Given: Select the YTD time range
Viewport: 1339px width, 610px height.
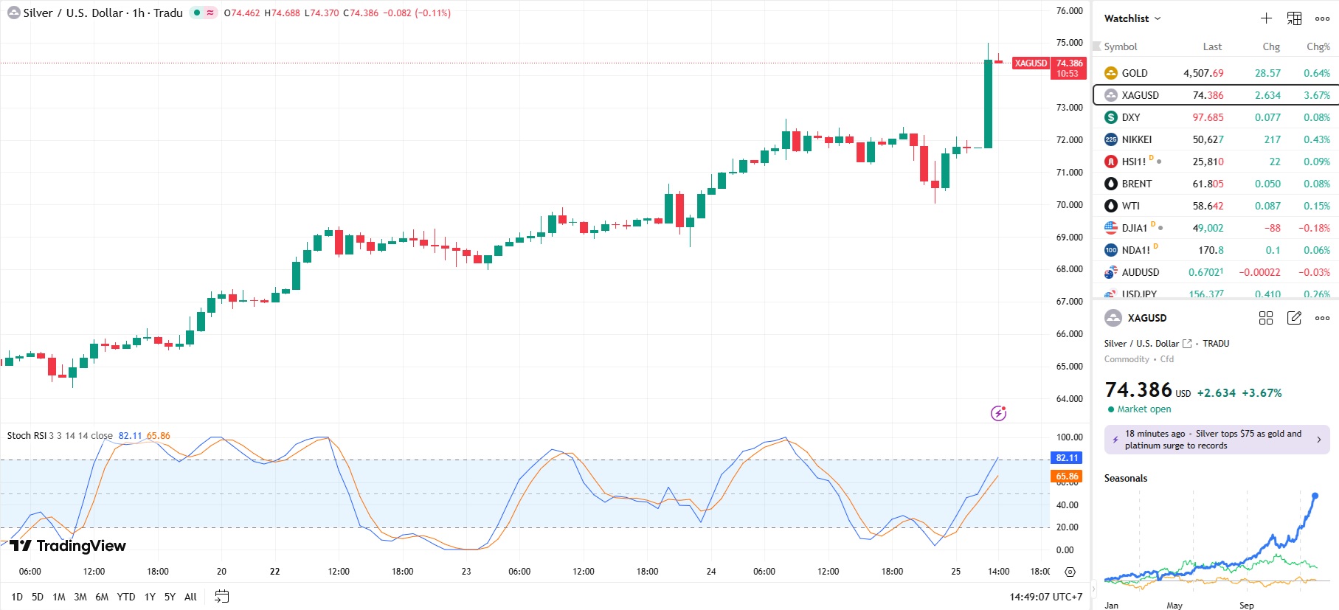Looking at the screenshot, I should [126, 597].
